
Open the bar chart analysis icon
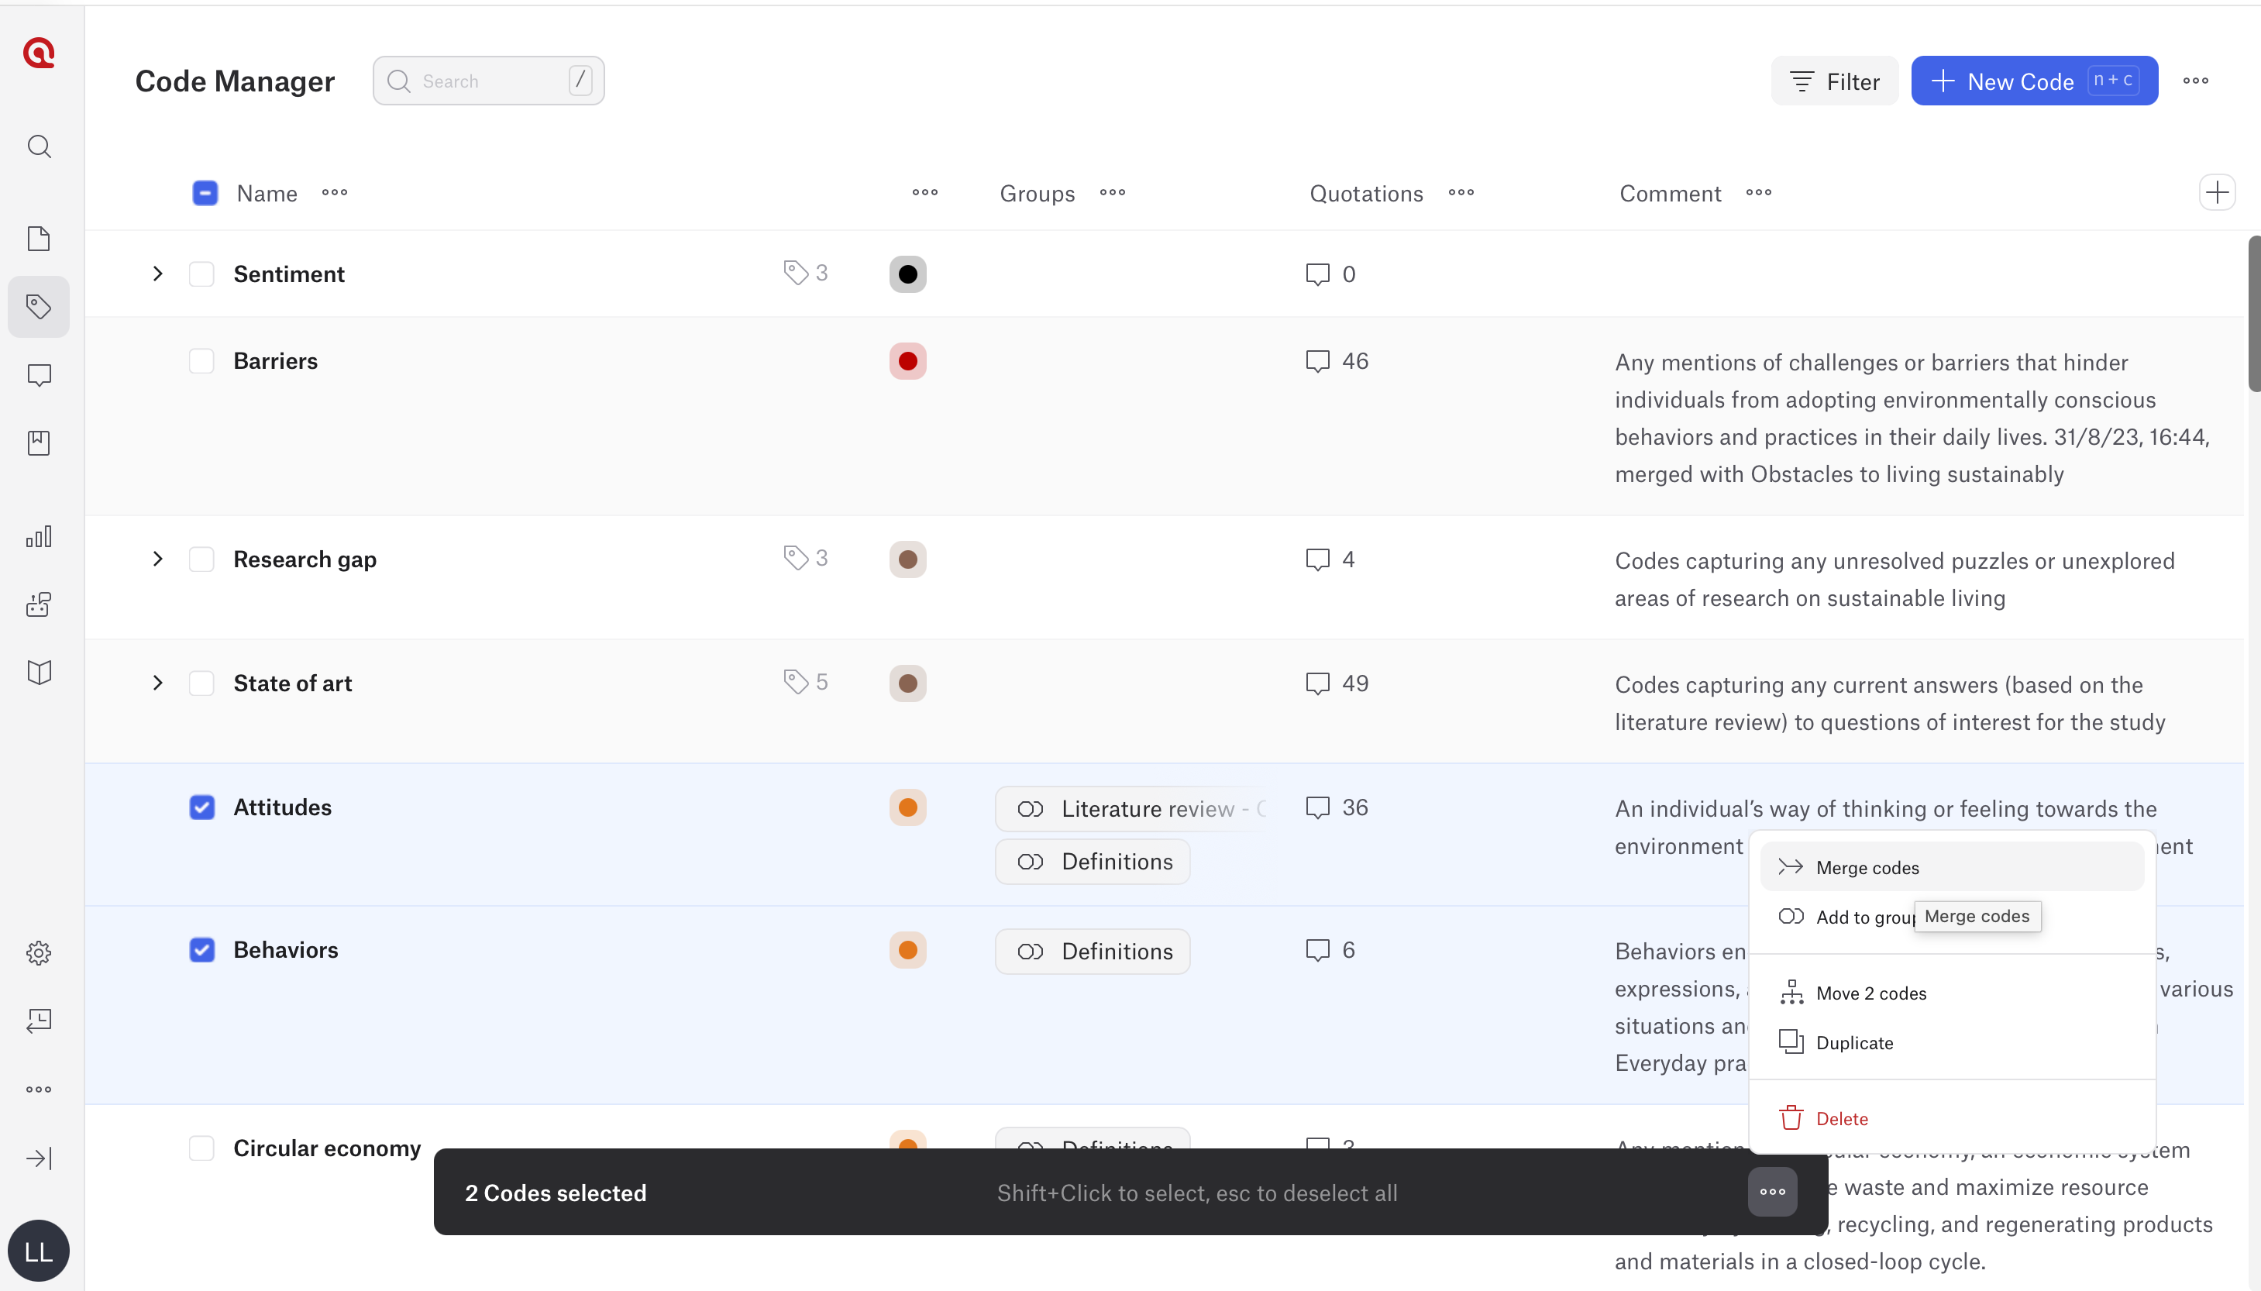click(39, 535)
